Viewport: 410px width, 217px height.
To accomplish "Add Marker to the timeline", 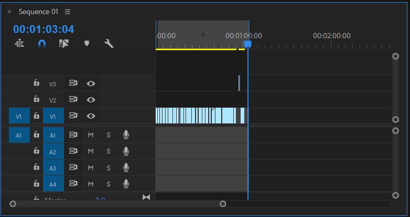I will point(87,43).
